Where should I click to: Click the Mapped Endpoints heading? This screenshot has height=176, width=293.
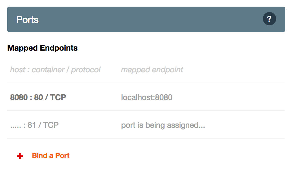[43, 48]
